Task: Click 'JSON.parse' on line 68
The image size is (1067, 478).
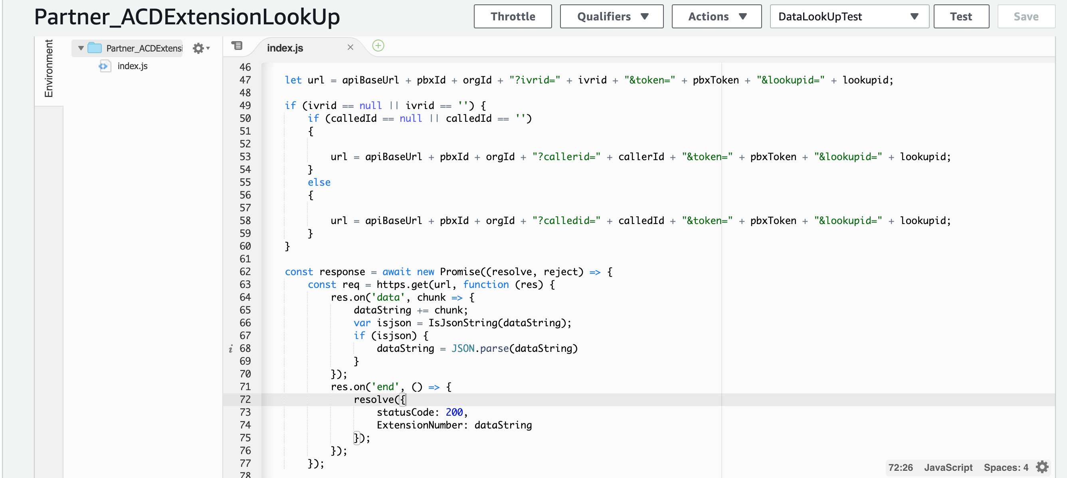Action: 480,348
